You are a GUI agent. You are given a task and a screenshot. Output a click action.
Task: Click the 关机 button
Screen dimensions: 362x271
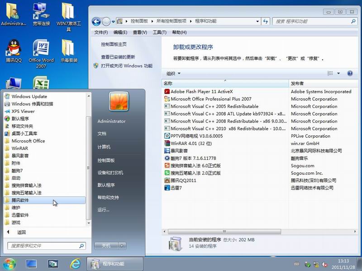pos(106,246)
